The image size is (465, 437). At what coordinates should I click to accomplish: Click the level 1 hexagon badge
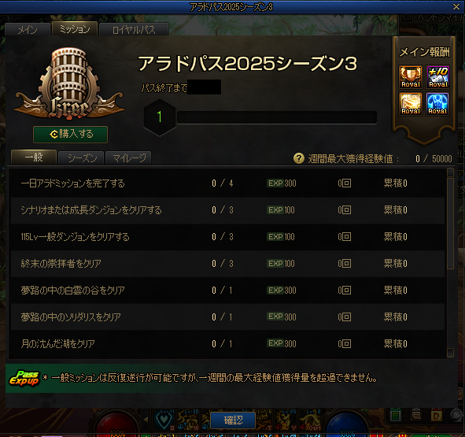point(160,117)
